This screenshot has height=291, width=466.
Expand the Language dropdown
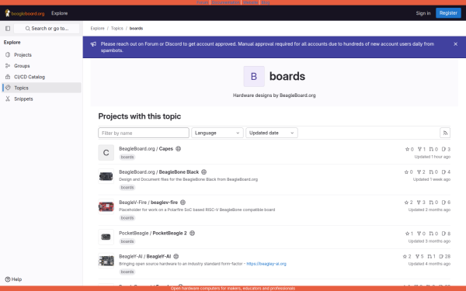[x=217, y=133]
